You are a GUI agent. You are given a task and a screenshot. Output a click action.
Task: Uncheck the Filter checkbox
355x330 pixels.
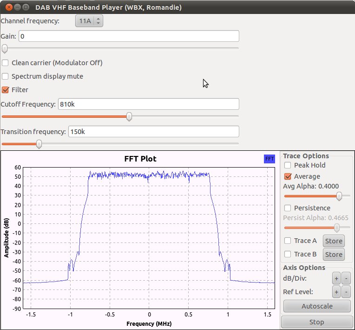pos(5,90)
